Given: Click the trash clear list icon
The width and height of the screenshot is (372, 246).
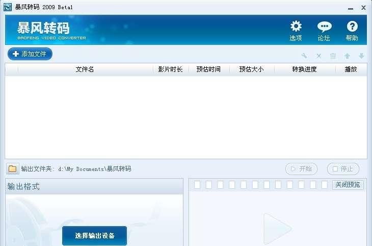Looking at the screenshot, I should (x=333, y=56).
